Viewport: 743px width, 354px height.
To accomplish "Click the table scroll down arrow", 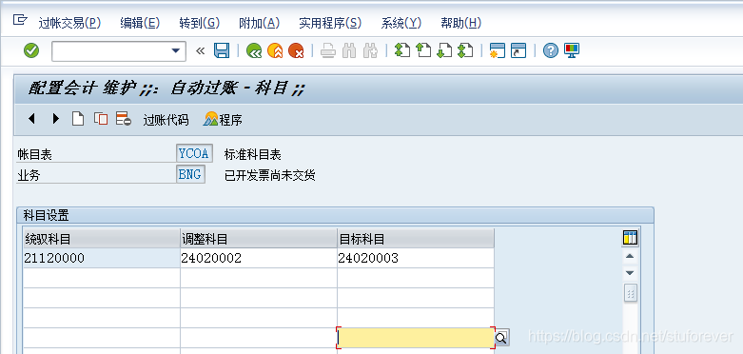I will [630, 273].
